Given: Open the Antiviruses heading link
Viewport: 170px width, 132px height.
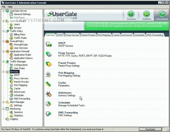Looking at the screenshot, I should click(x=65, y=93).
